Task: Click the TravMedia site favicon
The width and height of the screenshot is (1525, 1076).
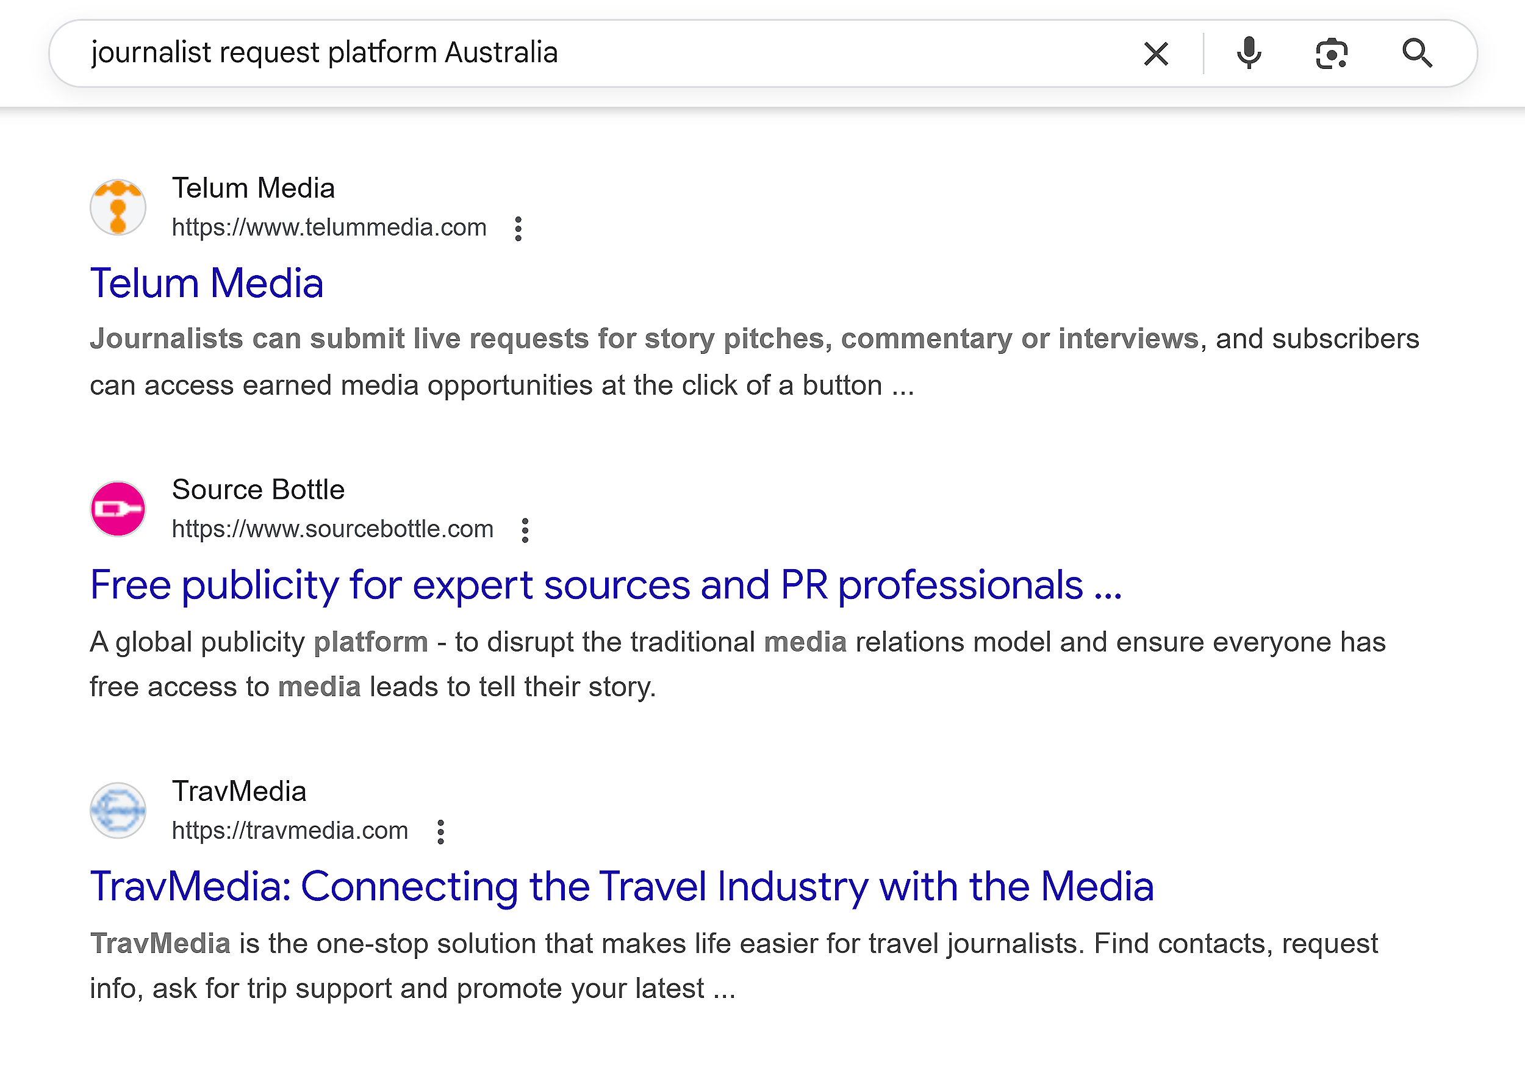Action: coord(118,810)
